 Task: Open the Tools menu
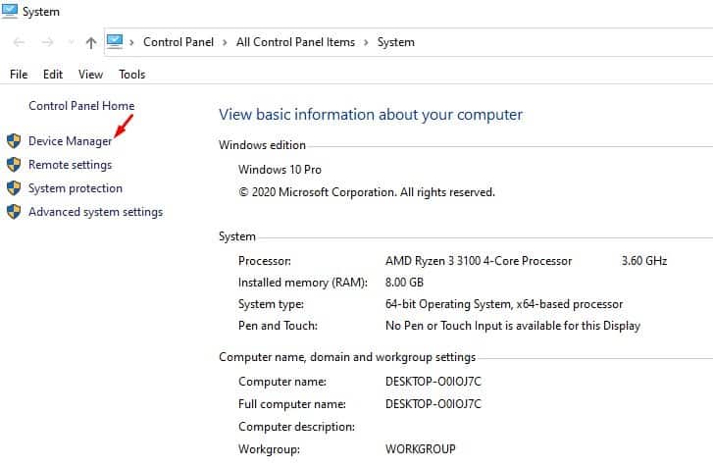coord(131,74)
